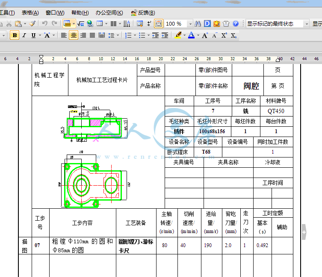Apply blue font color

pyautogui.click(x=192, y=35)
